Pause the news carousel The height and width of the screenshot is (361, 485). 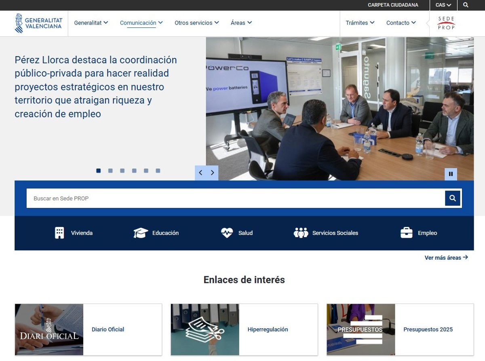(x=451, y=174)
